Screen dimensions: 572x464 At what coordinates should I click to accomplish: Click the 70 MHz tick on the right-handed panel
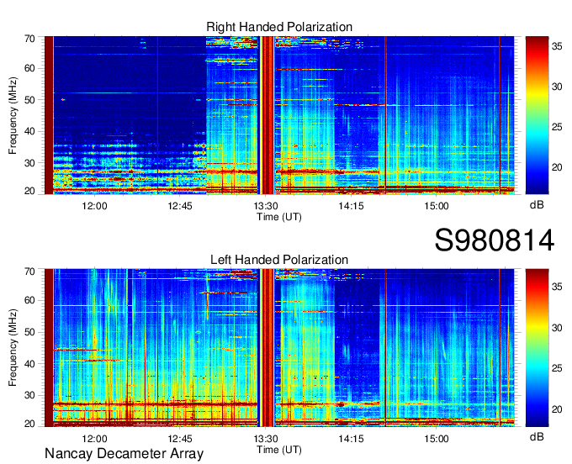coord(29,39)
